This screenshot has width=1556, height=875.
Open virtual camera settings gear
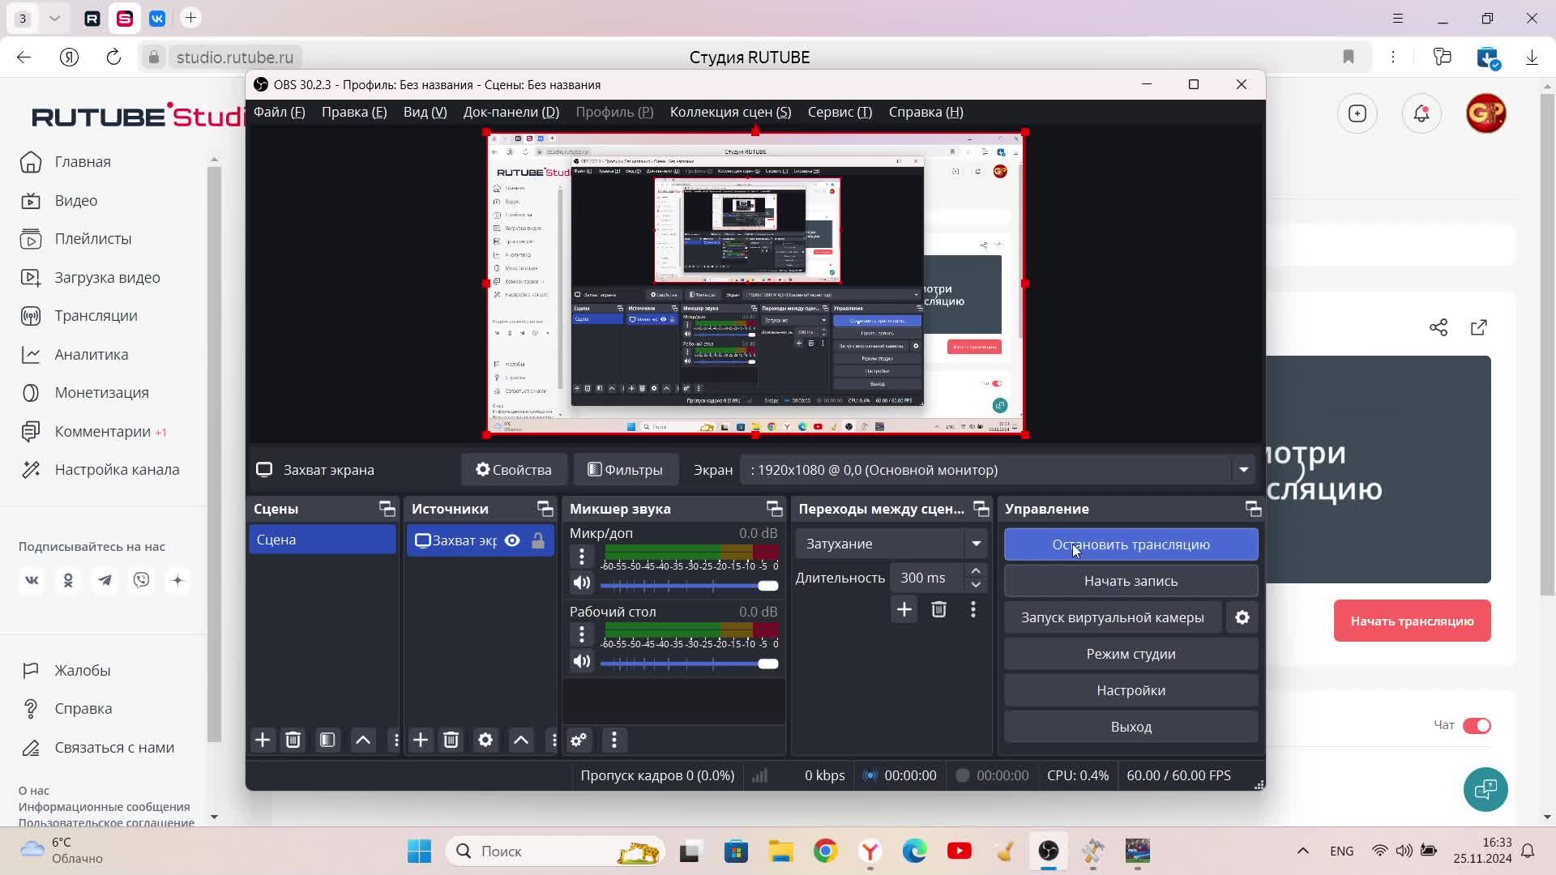click(1242, 617)
